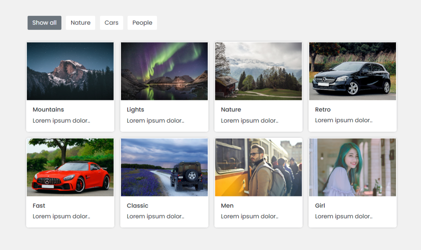Open the Nature alpine cabin photo
Image resolution: width=421 pixels, height=250 pixels.
[258, 71]
